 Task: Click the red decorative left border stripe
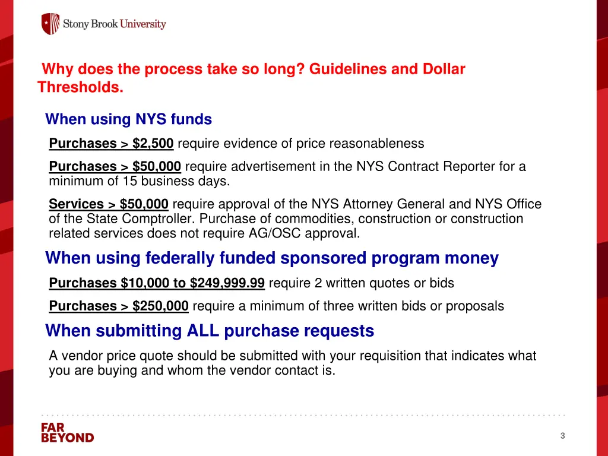point(7,228)
